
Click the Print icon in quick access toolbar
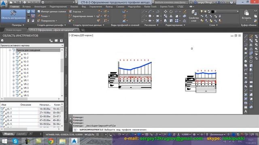25,2
